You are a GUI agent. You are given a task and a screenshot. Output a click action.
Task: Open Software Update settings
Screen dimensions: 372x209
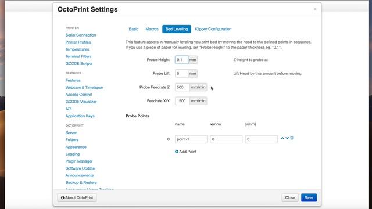(80, 168)
